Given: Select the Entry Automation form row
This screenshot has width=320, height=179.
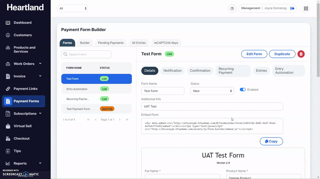Looking at the screenshot, I should pos(96,89).
